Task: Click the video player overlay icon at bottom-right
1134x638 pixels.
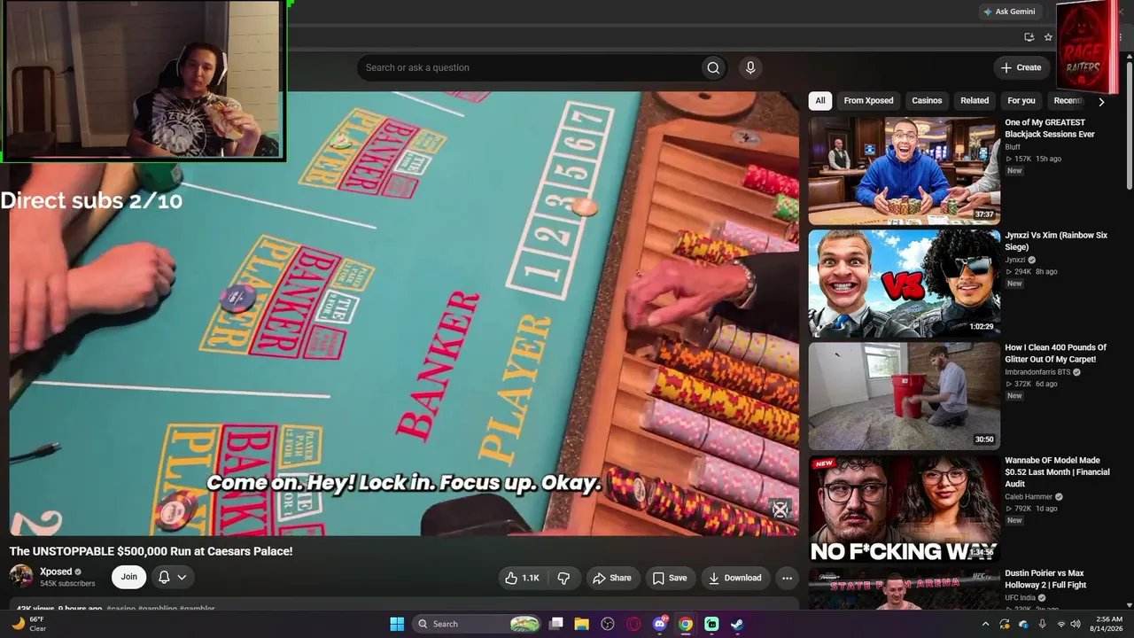Action: coord(781,510)
